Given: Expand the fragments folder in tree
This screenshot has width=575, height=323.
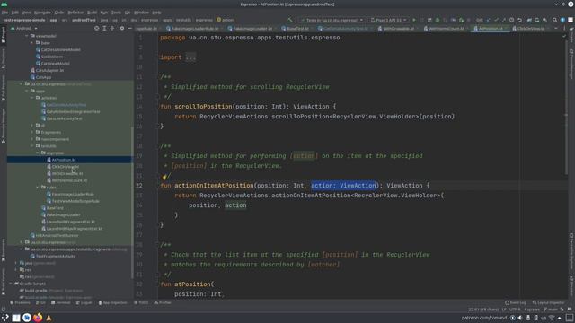Looking at the screenshot, I should pyautogui.click(x=32, y=132).
